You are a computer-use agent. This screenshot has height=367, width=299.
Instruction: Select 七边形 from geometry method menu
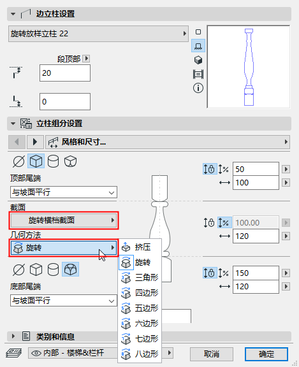click(x=140, y=339)
